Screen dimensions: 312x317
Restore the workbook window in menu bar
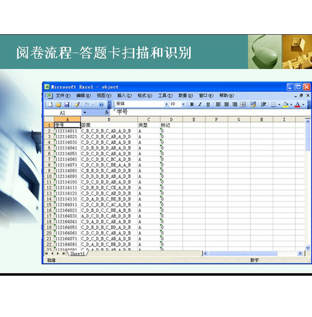tap(301, 96)
